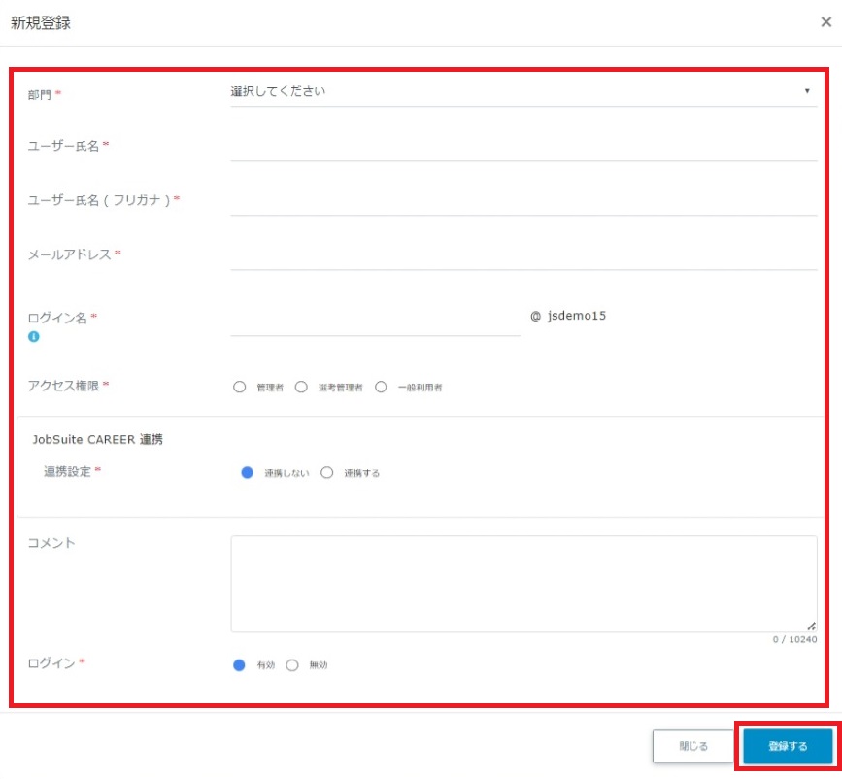842x779 pixels.
Task: Set ログイン to 無効
Action: 292,665
